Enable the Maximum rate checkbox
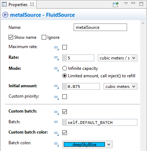The height and width of the screenshot is (151, 147). point(64,47)
